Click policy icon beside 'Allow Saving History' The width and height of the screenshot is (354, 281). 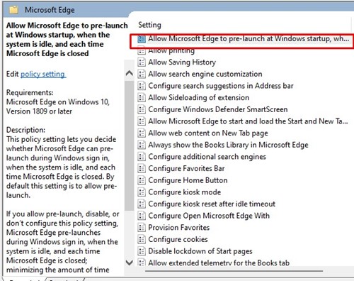pyautogui.click(x=142, y=62)
